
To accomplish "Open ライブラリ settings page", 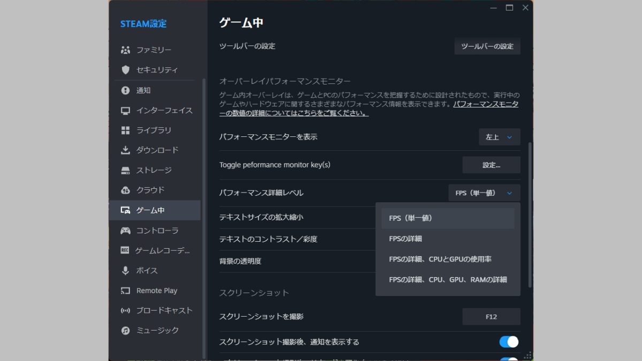I will (x=155, y=130).
